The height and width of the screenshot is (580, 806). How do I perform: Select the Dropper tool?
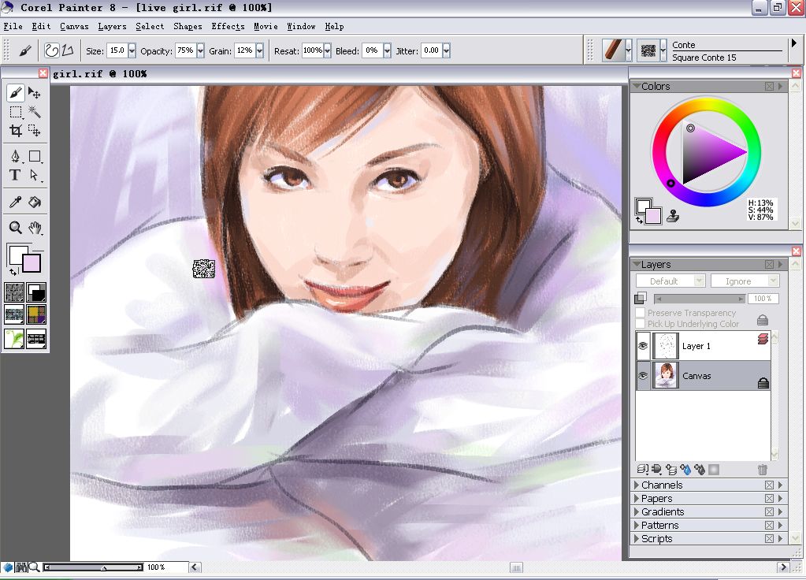tap(16, 202)
